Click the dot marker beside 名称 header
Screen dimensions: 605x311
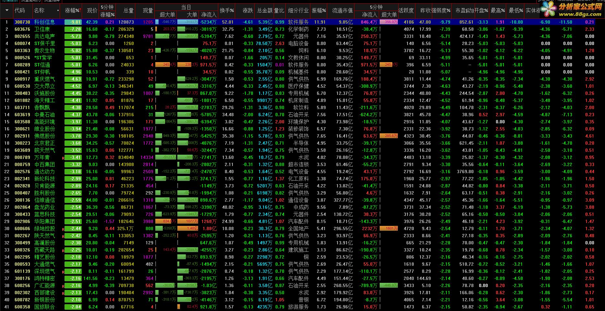click(x=58, y=11)
